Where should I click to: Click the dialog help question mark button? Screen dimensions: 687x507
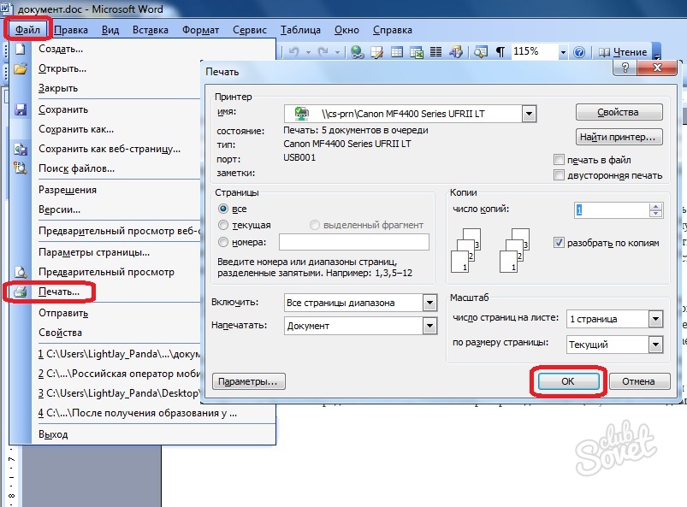pos(625,68)
